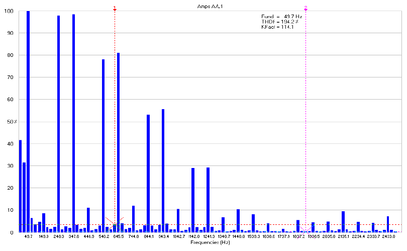
Task: Select the tallest 100% fundamental bar
Action: click(x=28, y=121)
